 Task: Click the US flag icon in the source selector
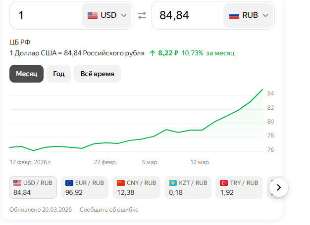(x=93, y=15)
